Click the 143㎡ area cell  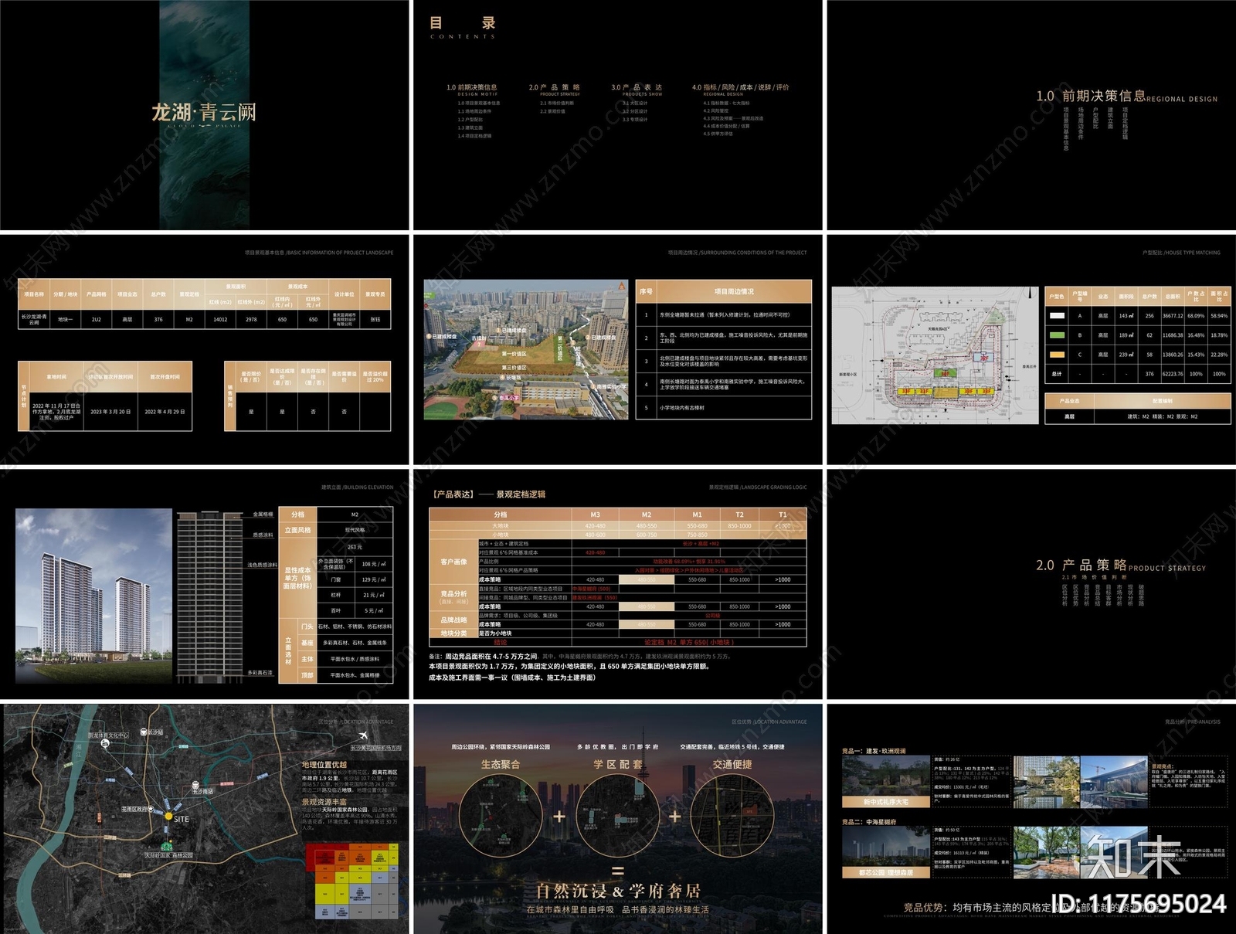(1126, 316)
